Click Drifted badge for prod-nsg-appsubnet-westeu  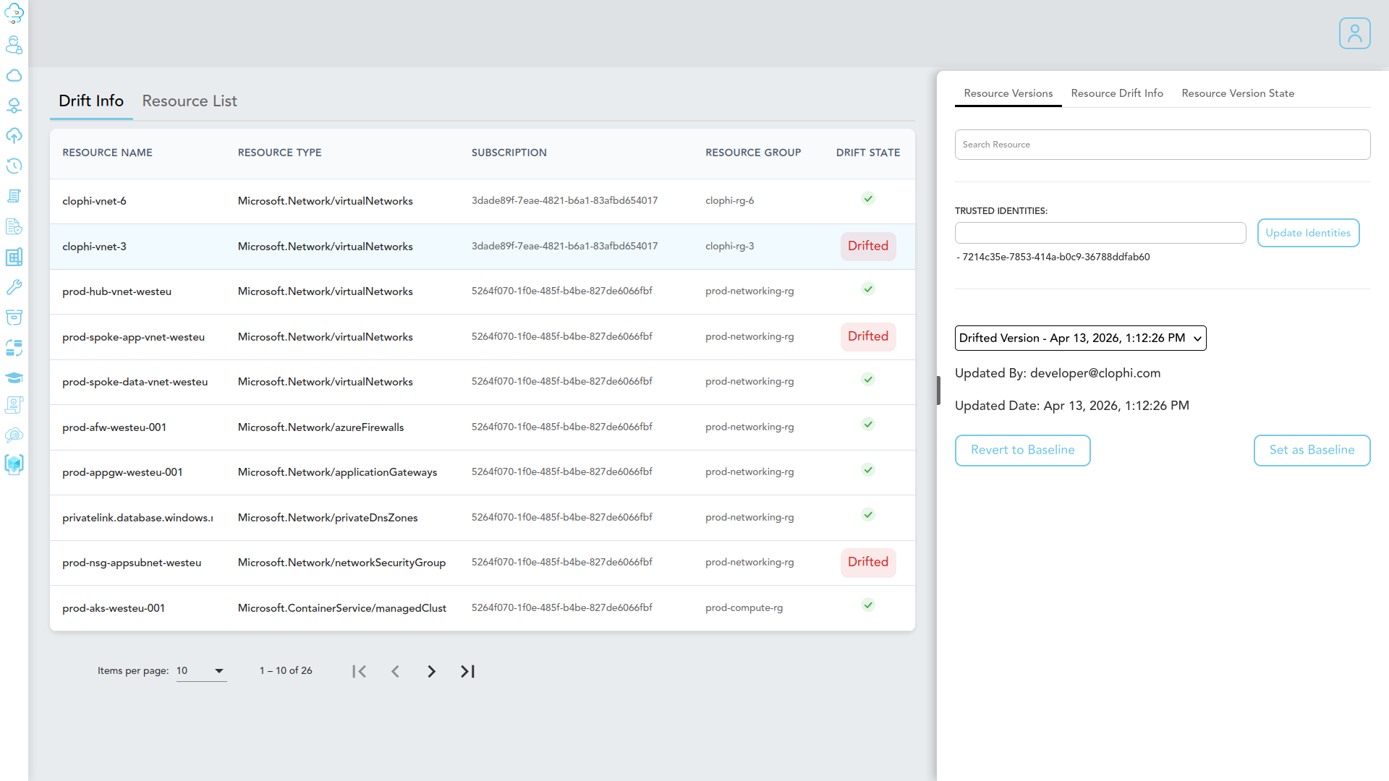pos(867,562)
